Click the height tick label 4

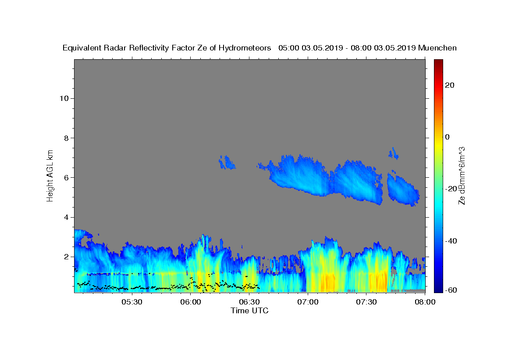pos(66,217)
